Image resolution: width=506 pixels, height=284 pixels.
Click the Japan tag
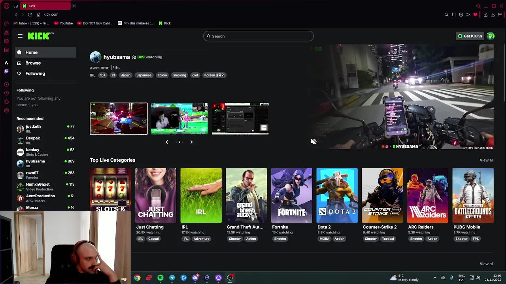tap(126, 75)
